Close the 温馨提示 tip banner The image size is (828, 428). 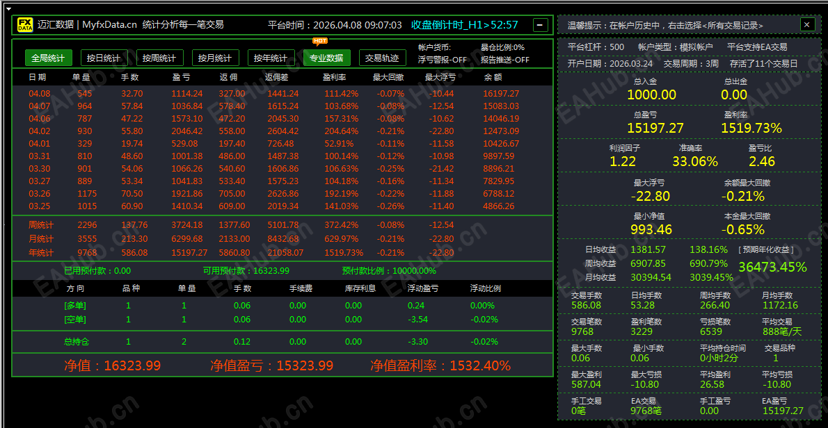coord(806,24)
